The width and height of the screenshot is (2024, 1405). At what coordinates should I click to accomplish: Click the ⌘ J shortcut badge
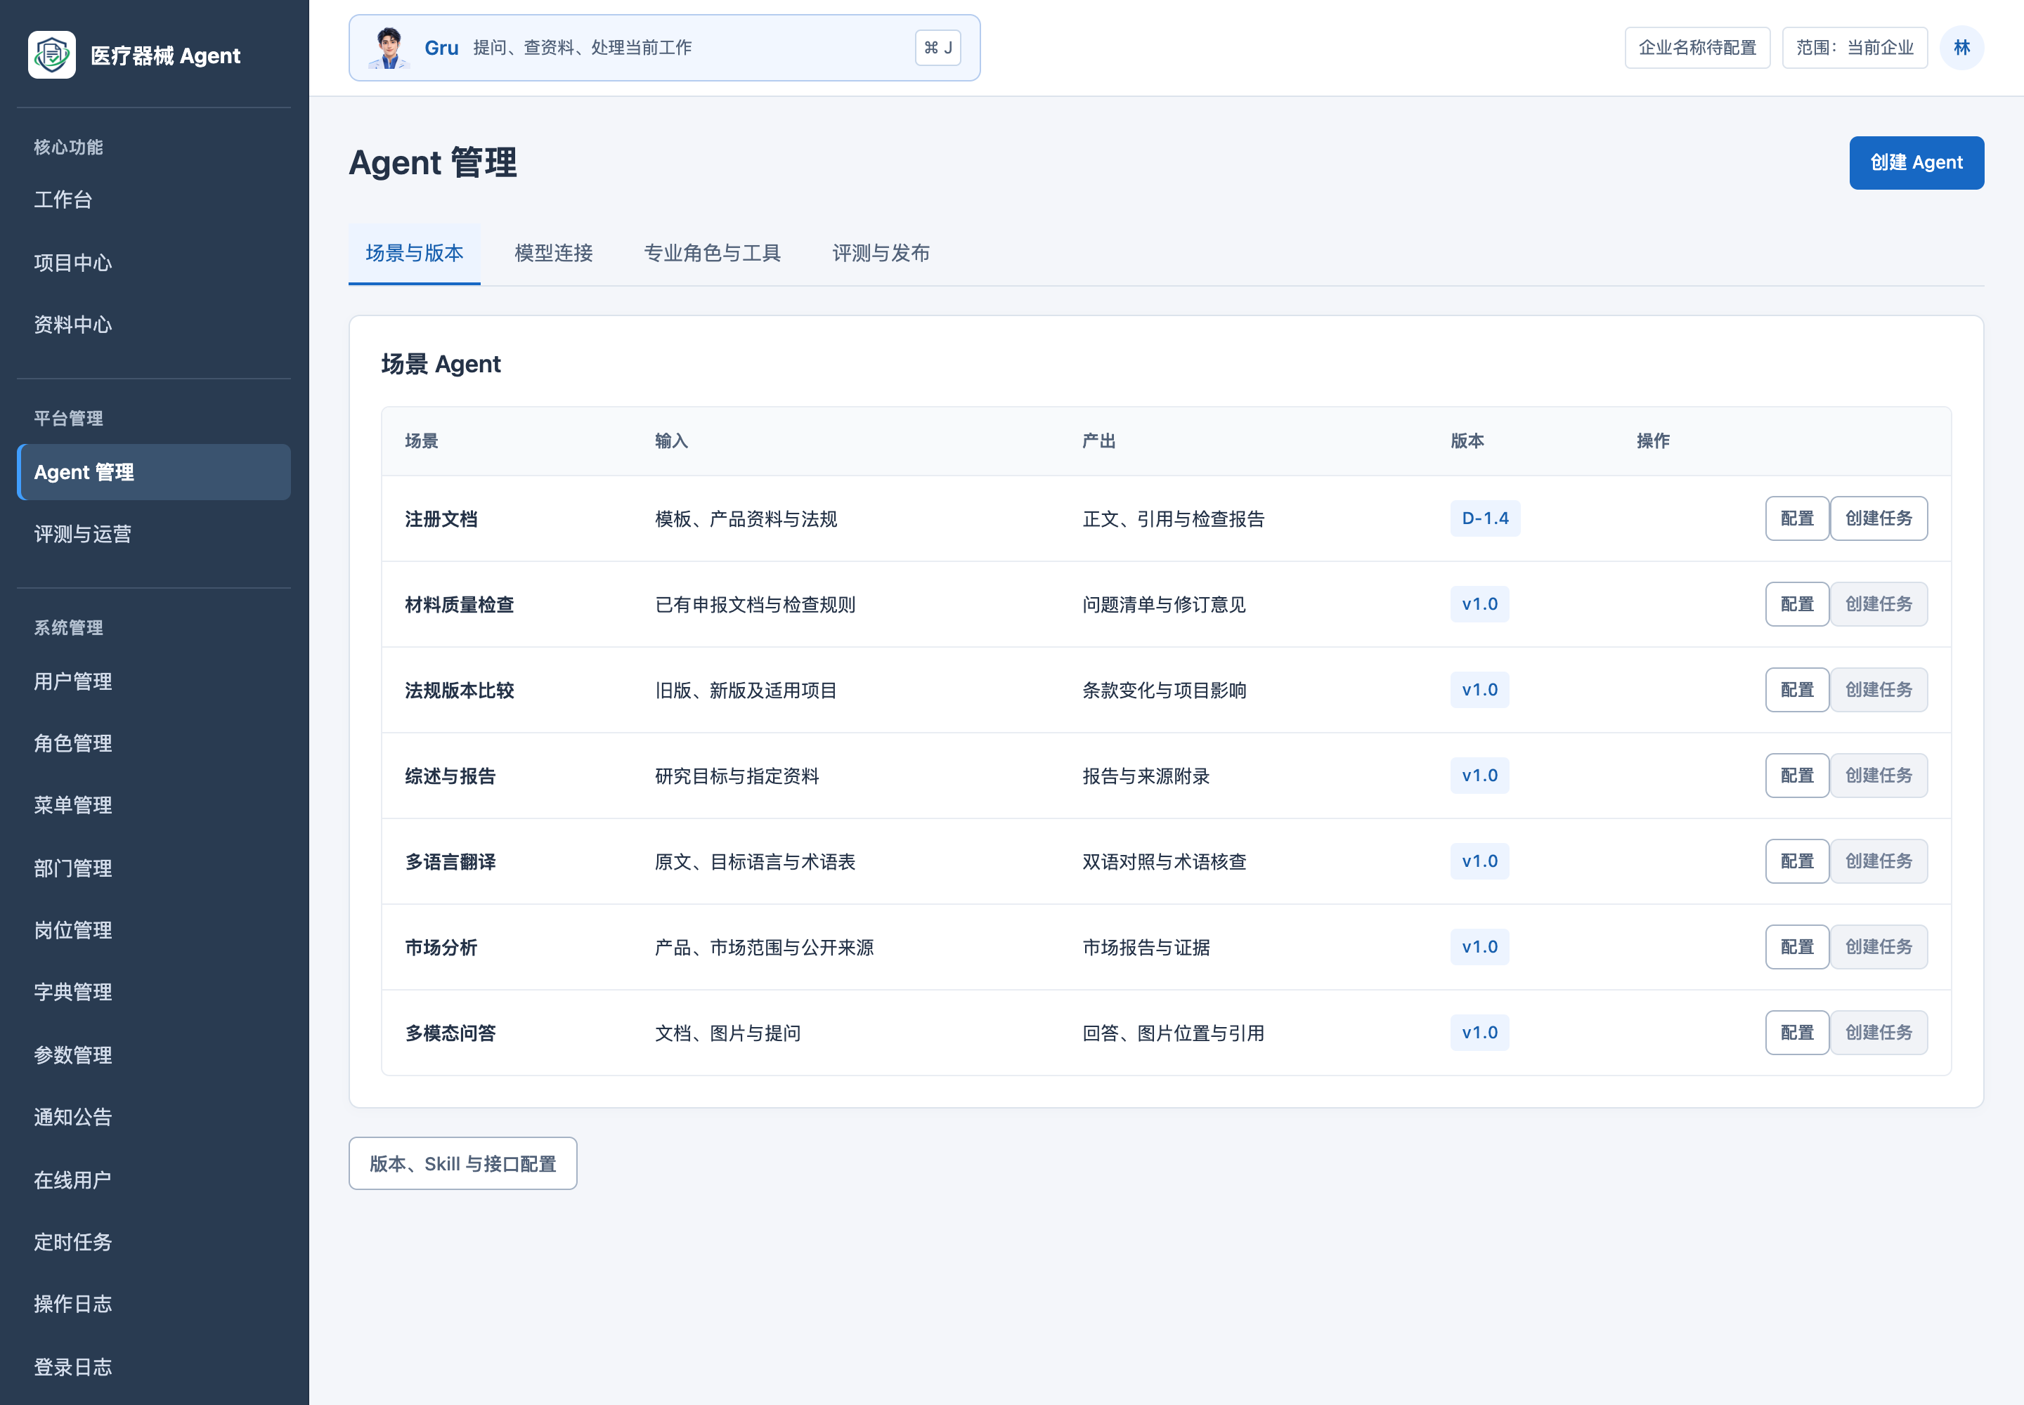[x=937, y=48]
